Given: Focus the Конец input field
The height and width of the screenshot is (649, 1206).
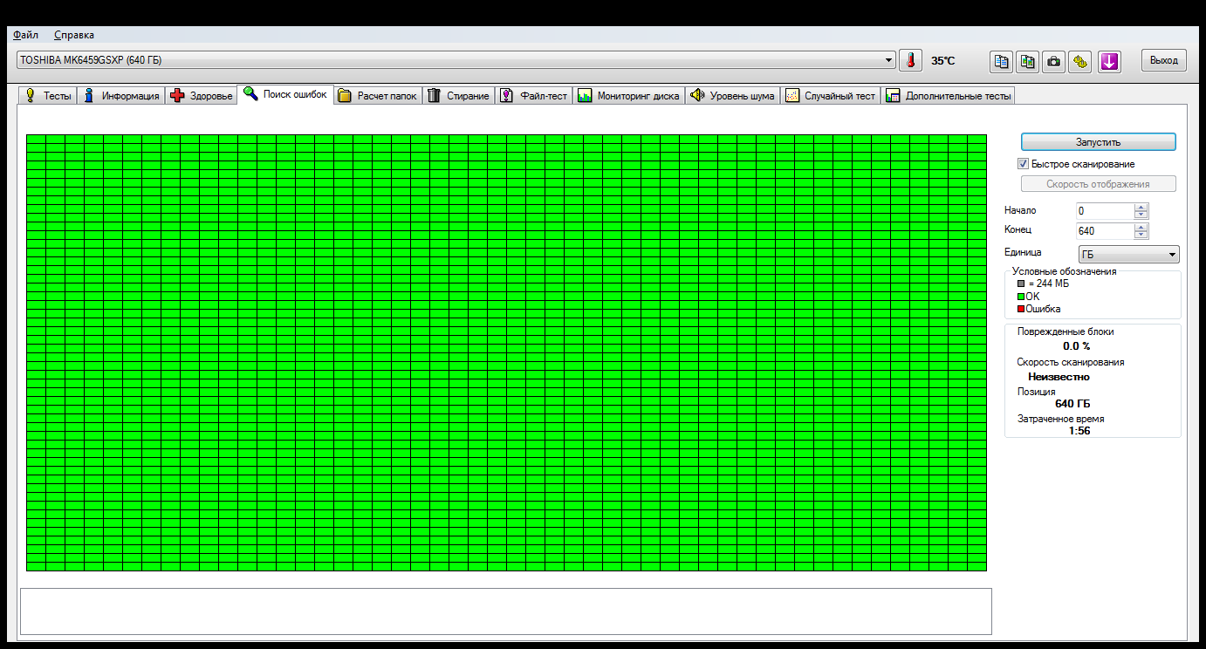Looking at the screenshot, I should pyautogui.click(x=1105, y=231).
